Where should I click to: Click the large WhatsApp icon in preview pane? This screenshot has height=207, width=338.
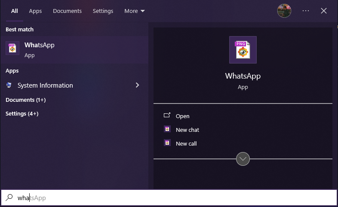click(x=243, y=50)
